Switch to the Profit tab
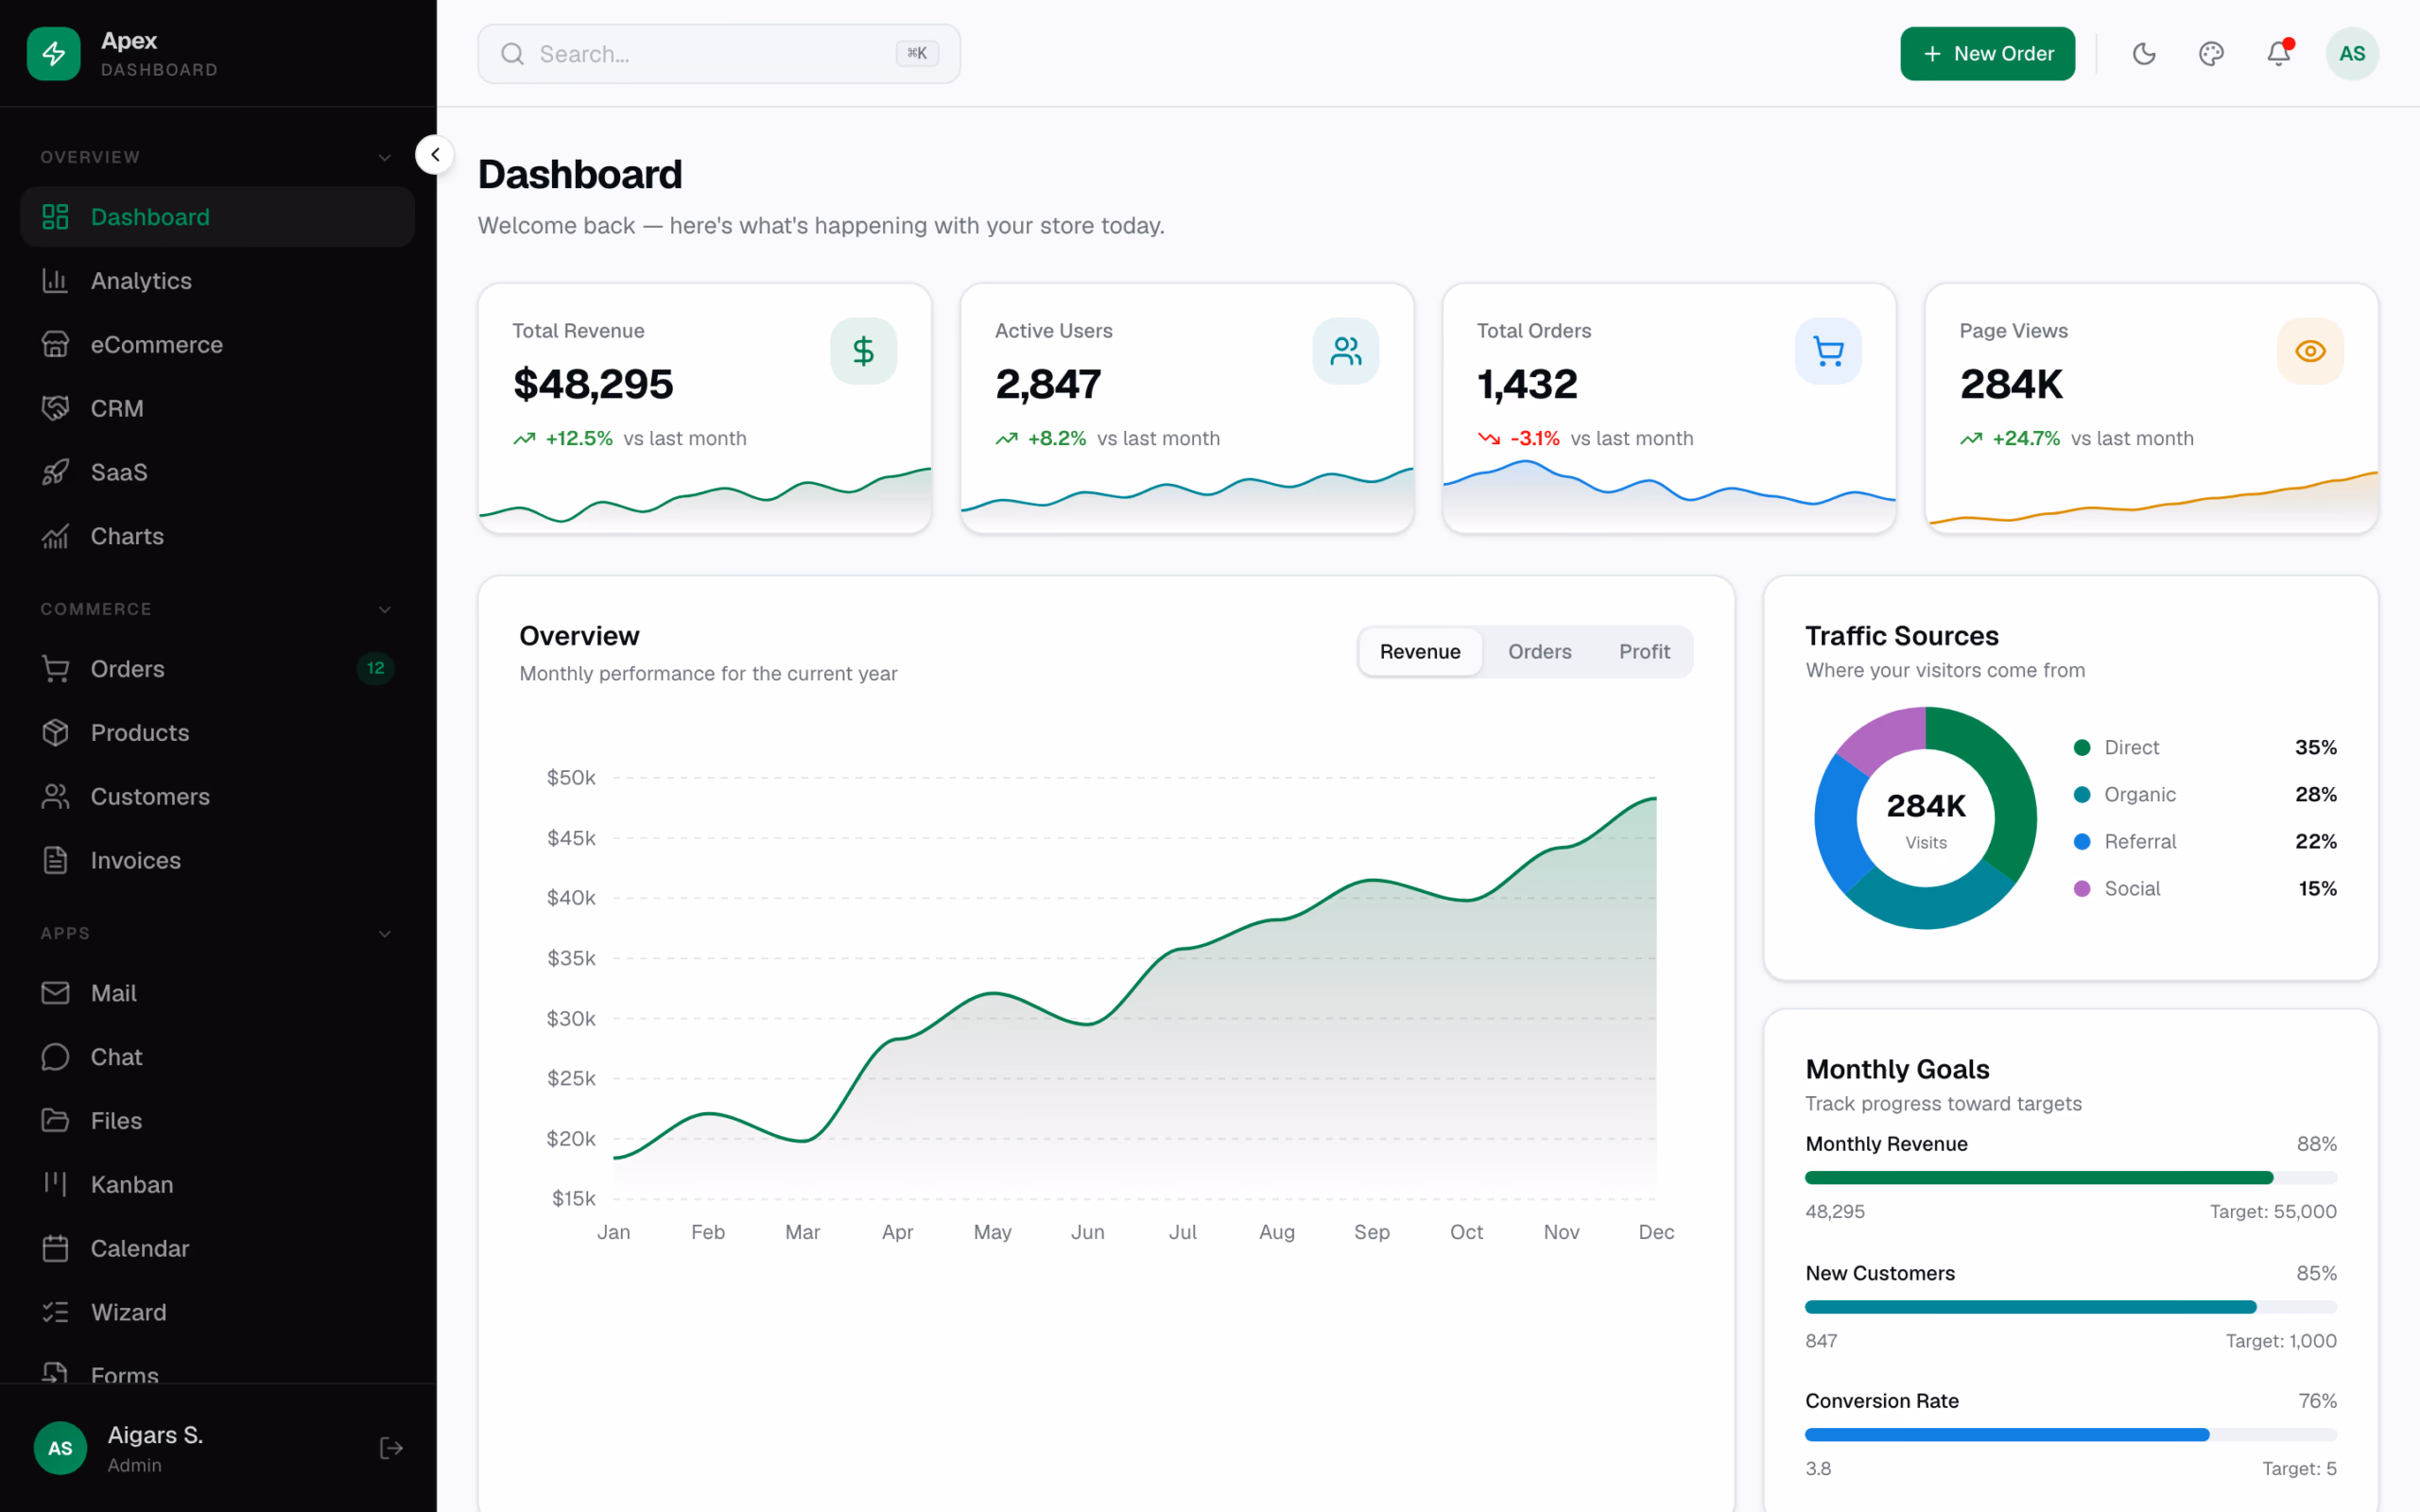2420x1512 pixels. [x=1644, y=652]
